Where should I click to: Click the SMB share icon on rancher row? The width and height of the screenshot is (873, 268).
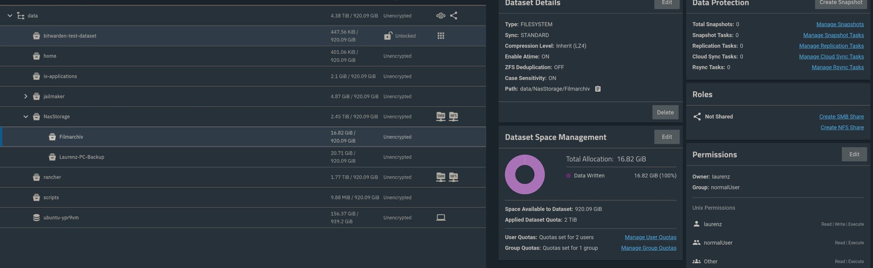pos(441,177)
